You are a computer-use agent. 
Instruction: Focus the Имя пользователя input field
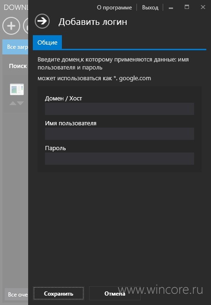(120, 134)
